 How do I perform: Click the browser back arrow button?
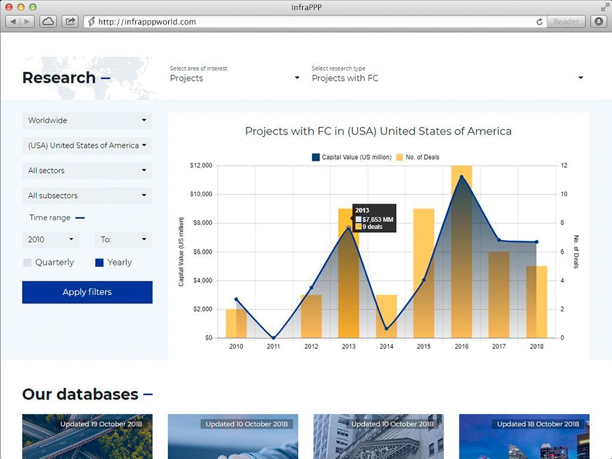point(13,22)
